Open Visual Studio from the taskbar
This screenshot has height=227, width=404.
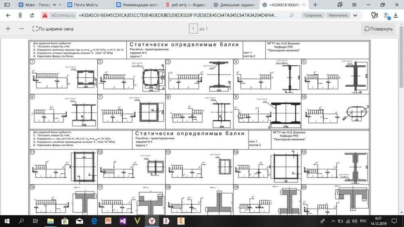point(123,221)
